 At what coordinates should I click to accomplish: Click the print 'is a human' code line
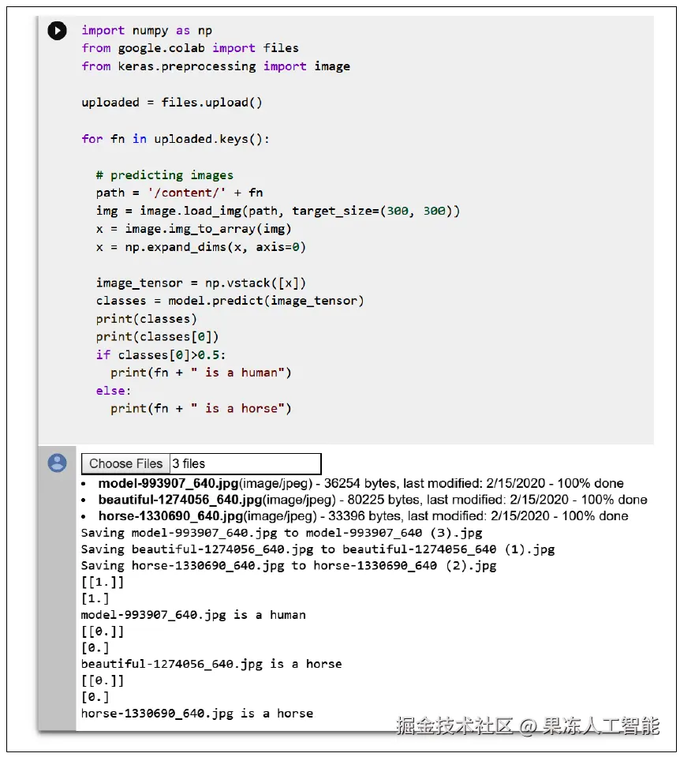[201, 373]
